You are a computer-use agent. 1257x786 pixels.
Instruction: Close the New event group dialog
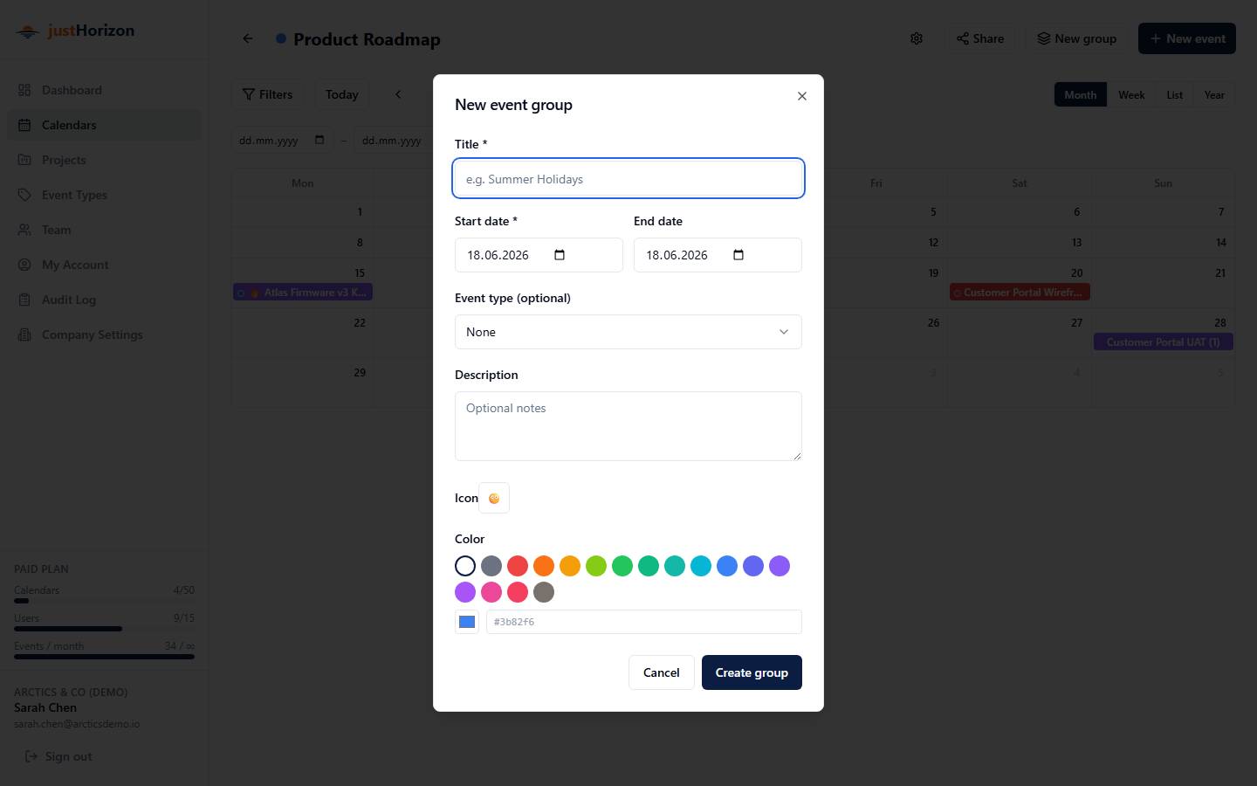pyautogui.click(x=802, y=96)
